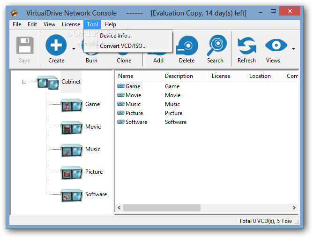Click the horizontal scrollbar right arrow
The height and width of the screenshot is (238, 313).
tap(294, 208)
